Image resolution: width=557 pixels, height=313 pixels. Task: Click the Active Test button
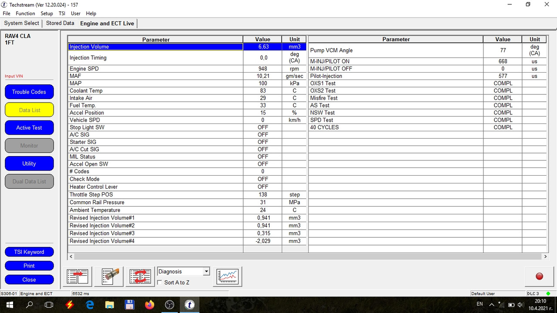coord(29,128)
